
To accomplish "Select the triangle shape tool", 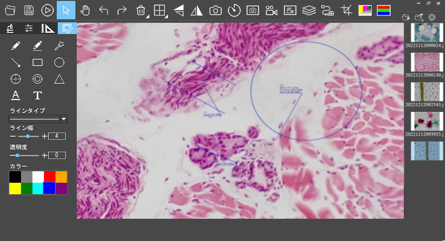I will click(x=59, y=79).
